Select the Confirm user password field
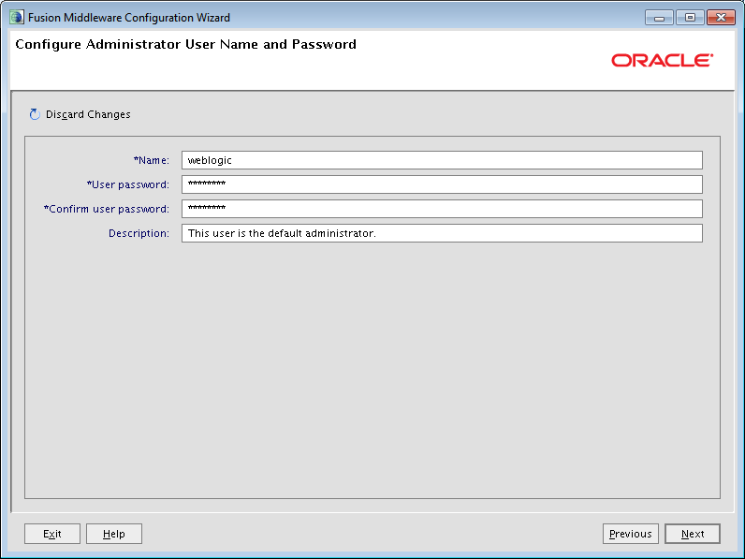This screenshot has height=559, width=745. click(x=442, y=209)
